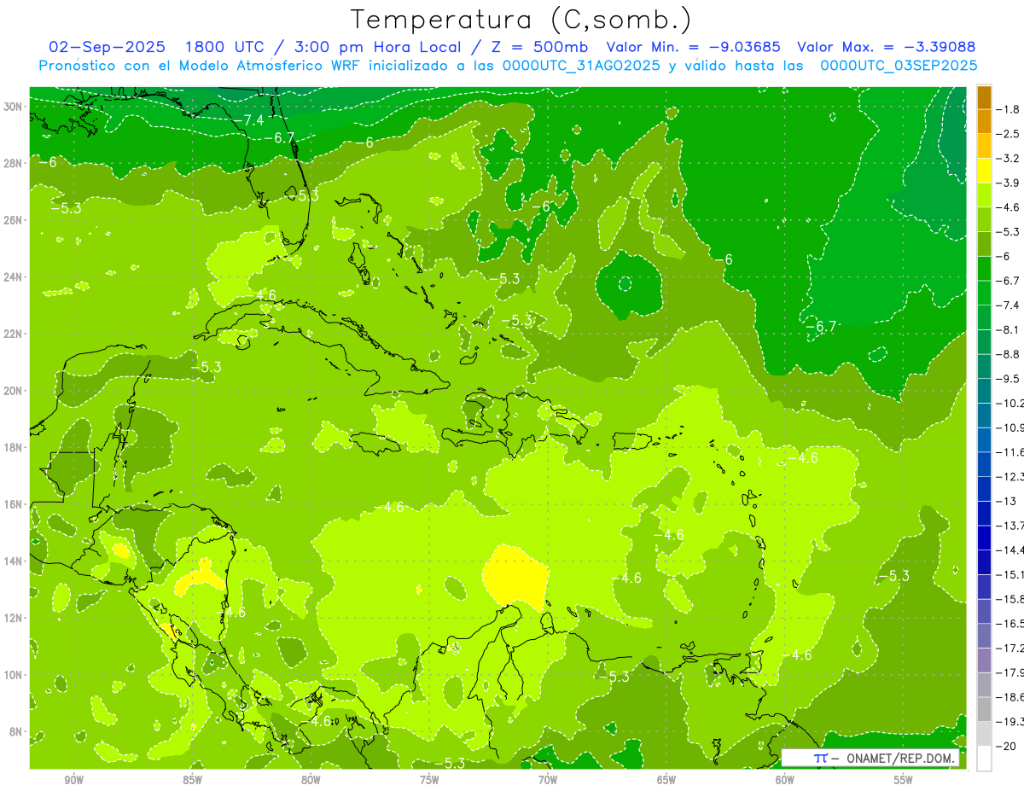Click the "30N" latitude axis label
Viewport: 1024px width, 791px height.
14,106
